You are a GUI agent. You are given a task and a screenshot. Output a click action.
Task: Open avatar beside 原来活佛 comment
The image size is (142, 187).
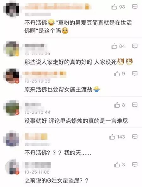click(x=12, y=76)
